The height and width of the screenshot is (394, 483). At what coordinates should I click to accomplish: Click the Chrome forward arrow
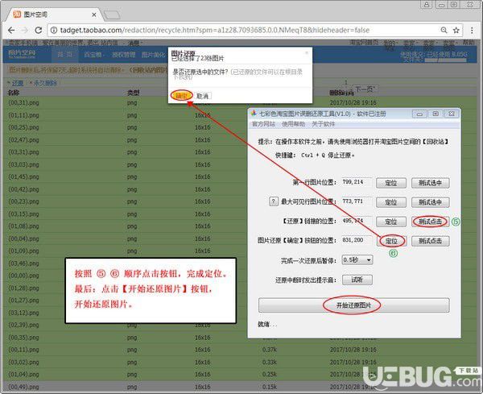click(x=25, y=30)
